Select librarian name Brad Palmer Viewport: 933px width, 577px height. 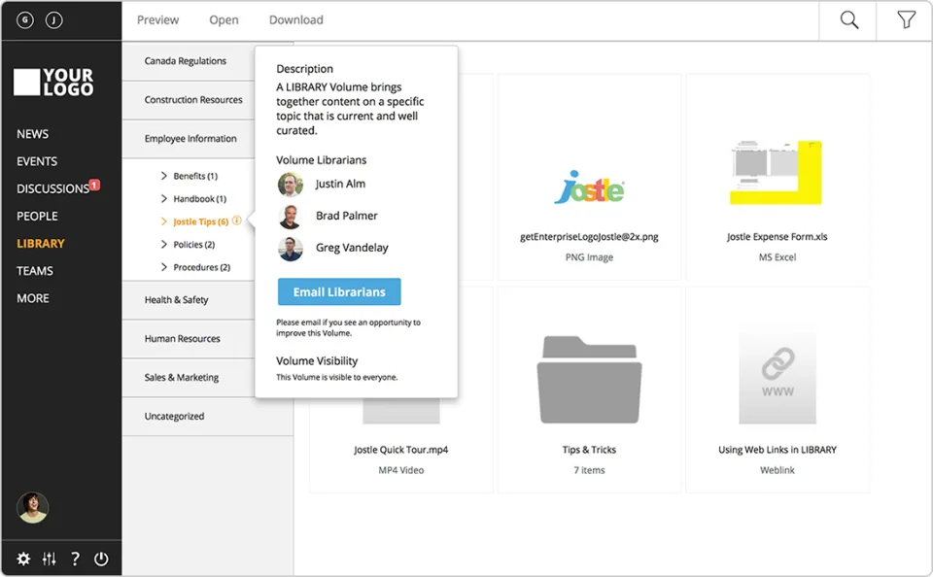pyautogui.click(x=346, y=216)
